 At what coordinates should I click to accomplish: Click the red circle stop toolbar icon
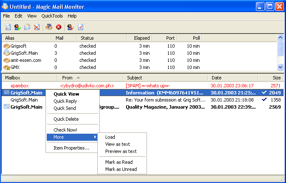(x=58, y=27)
